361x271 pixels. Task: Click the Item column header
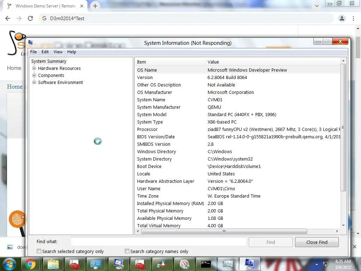click(170, 62)
